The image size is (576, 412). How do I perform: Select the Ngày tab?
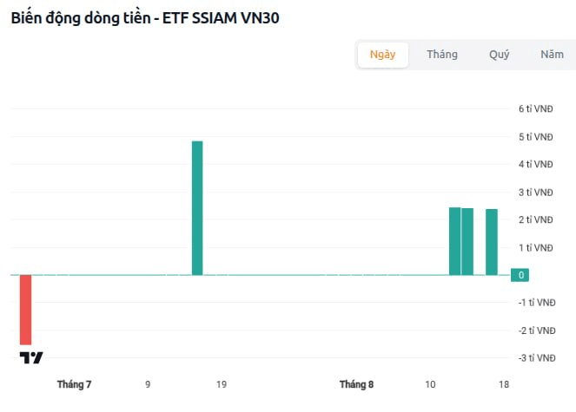[x=383, y=55]
